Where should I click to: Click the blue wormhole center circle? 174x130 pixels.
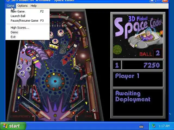click(55, 81)
